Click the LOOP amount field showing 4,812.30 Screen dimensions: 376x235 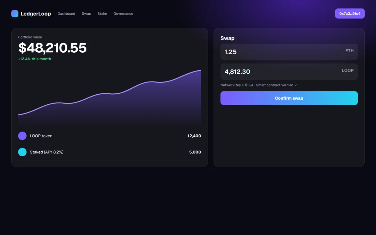[289, 72]
